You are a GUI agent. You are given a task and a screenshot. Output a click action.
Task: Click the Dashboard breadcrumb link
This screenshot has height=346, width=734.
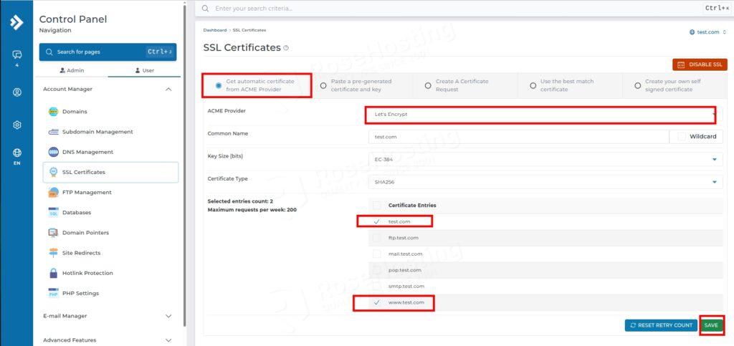click(x=215, y=30)
